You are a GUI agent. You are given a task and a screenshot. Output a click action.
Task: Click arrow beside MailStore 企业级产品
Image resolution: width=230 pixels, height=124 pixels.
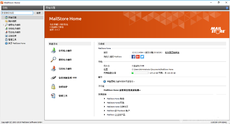tap(104, 115)
